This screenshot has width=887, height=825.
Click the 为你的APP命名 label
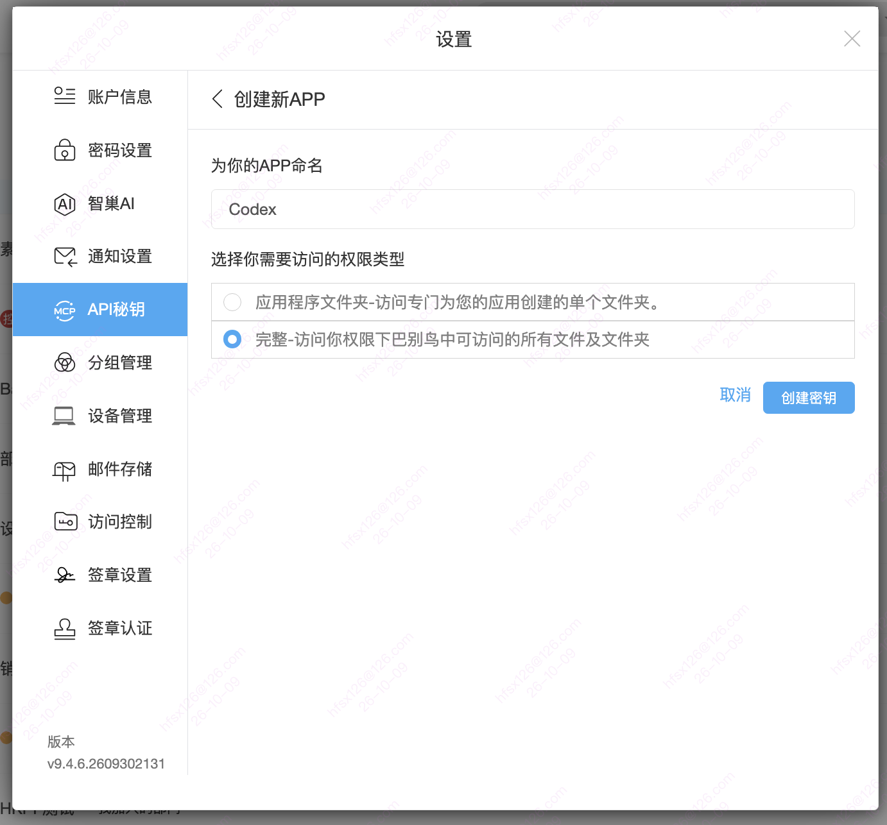pyautogui.click(x=267, y=166)
